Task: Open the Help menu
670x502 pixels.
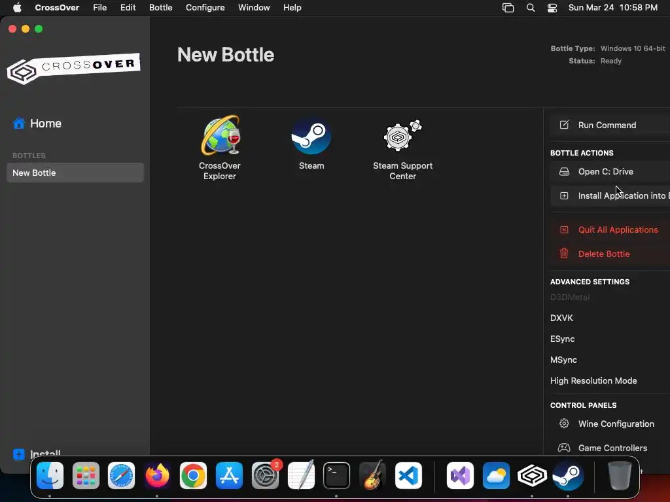Action: tap(292, 8)
